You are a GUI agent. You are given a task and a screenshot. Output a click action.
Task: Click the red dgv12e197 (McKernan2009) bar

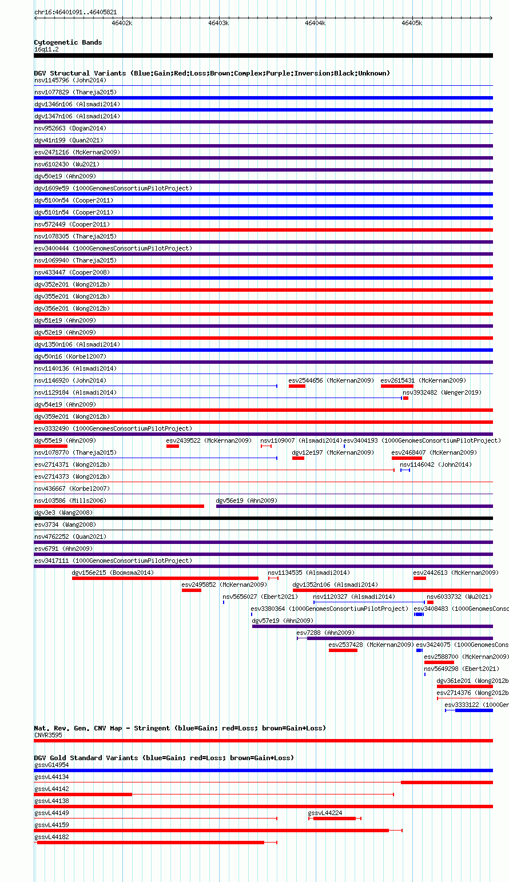coord(298,458)
